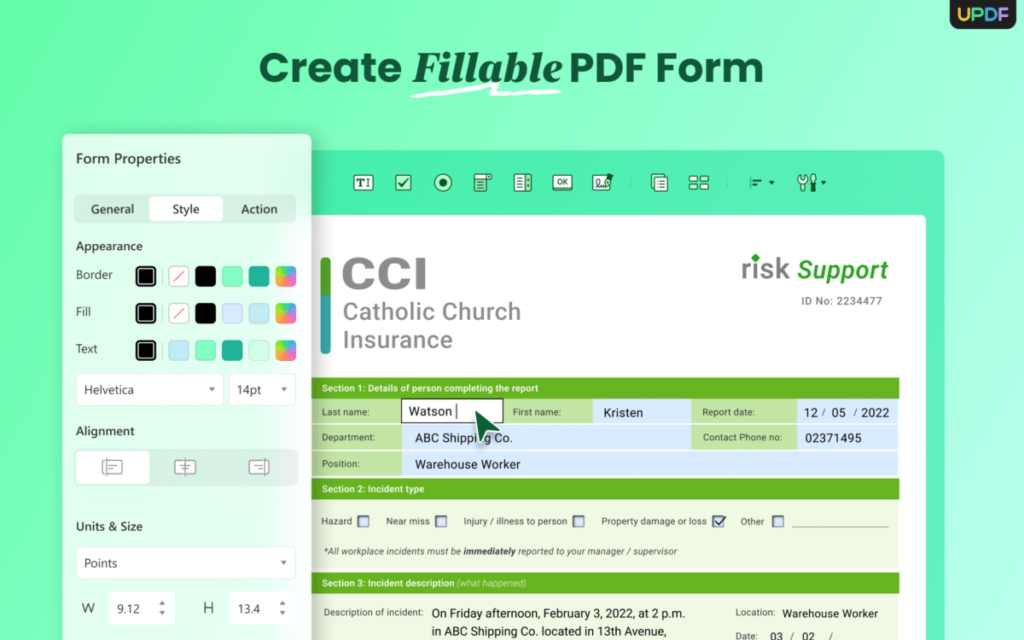Select the List Box form tool
1024x640 pixels.
tap(521, 182)
